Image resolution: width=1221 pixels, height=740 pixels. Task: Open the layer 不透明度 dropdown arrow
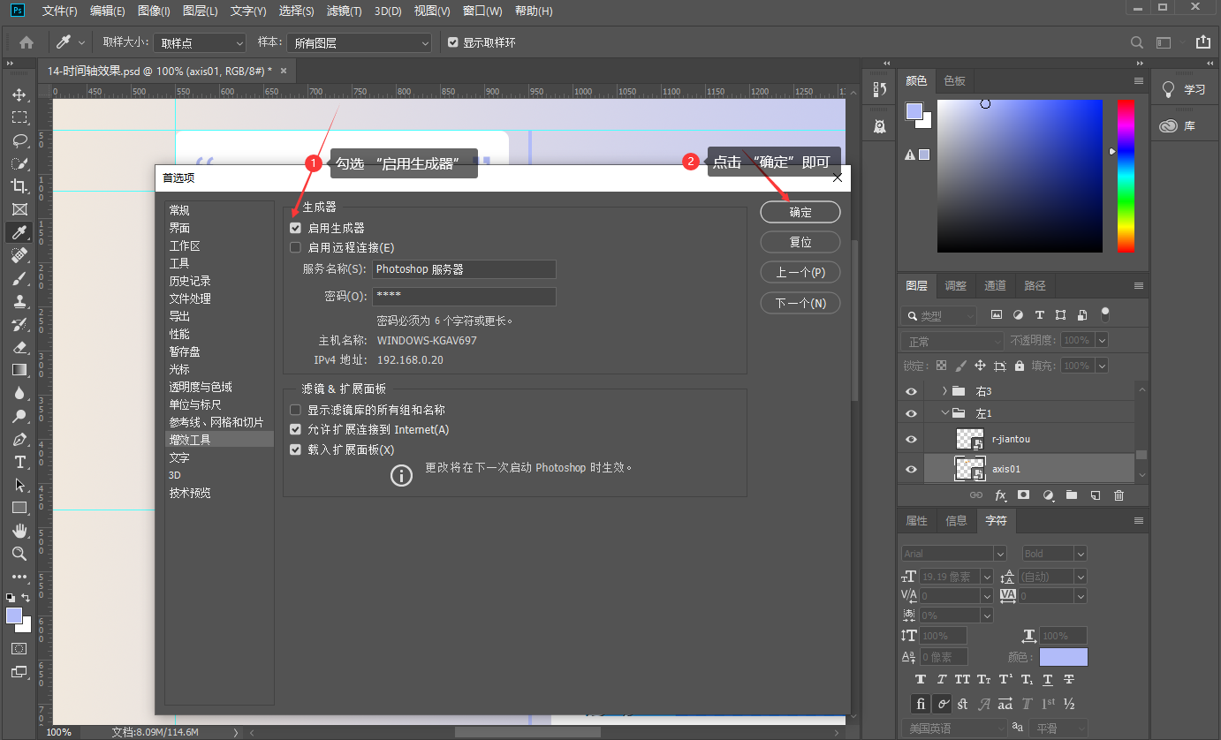(1101, 340)
